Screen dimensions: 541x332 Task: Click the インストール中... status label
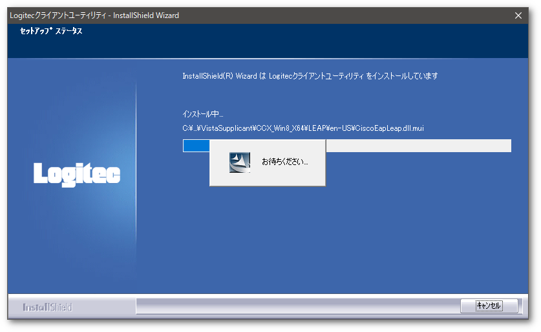click(x=203, y=114)
